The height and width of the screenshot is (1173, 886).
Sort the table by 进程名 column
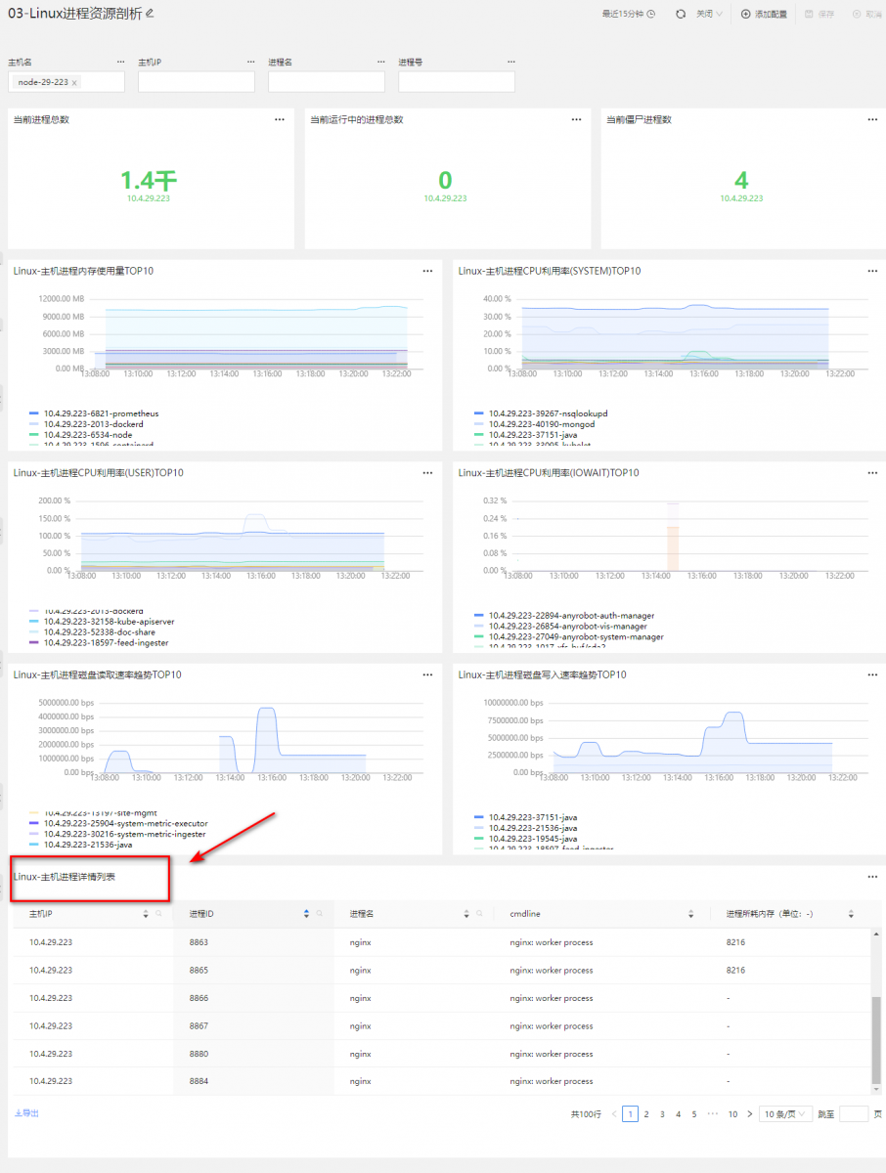(466, 914)
